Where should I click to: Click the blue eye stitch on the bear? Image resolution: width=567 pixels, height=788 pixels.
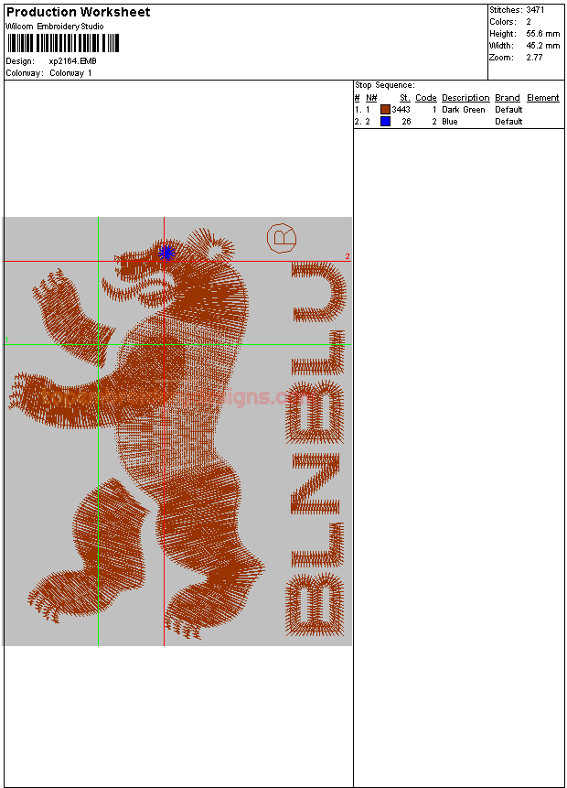pos(166,253)
